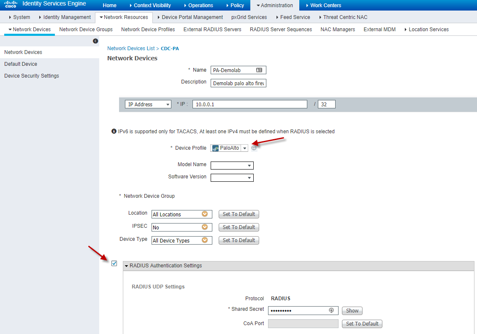Click the subnet mask field 32
The width and height of the screenshot is (477, 334).
(x=327, y=104)
